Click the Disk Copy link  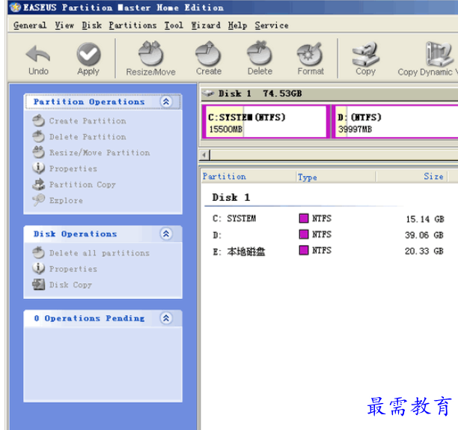click(70, 285)
